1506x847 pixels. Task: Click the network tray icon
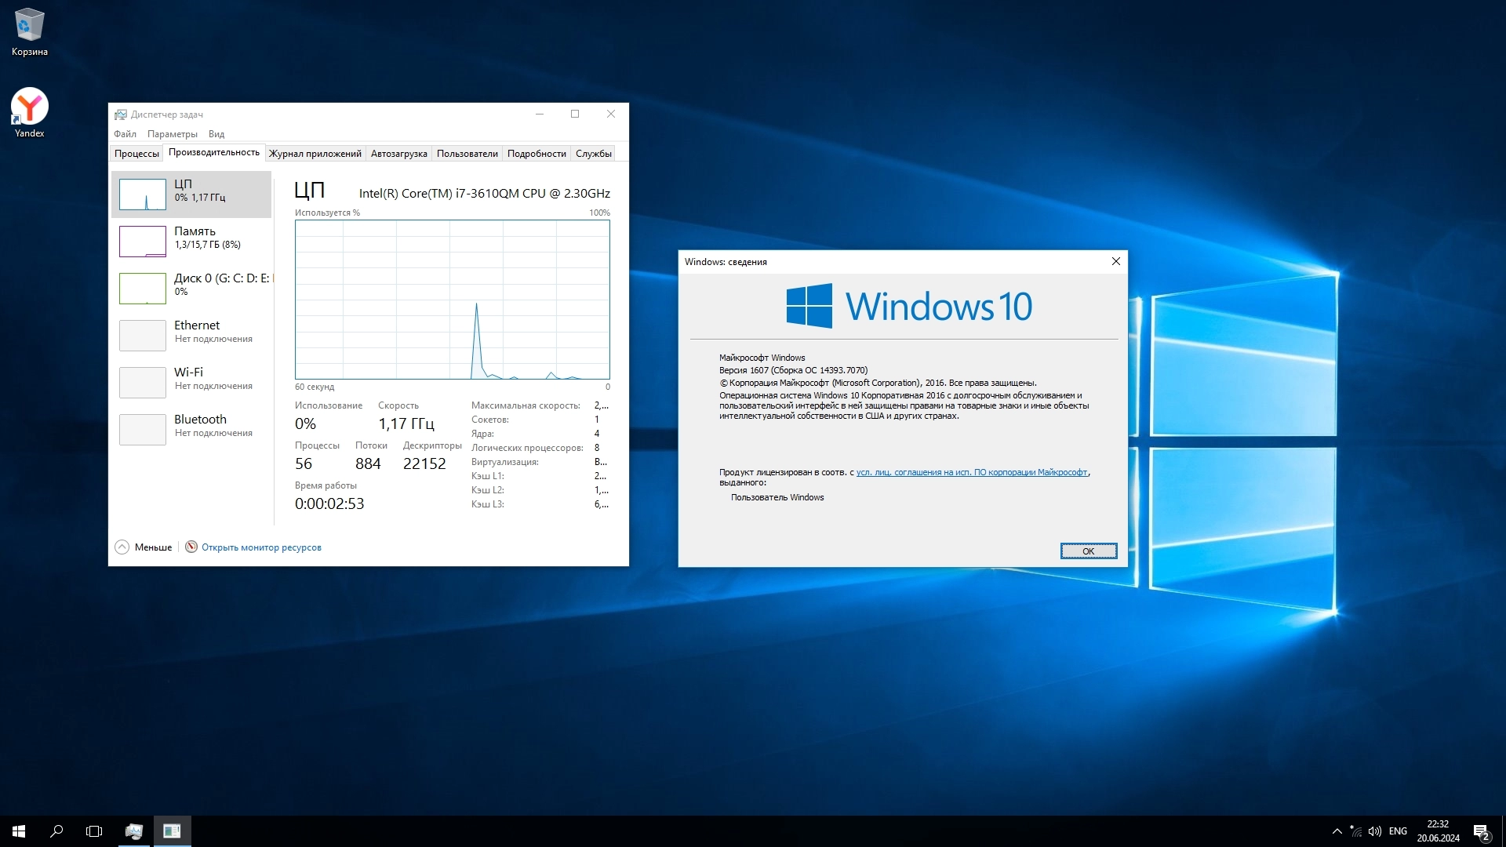pos(1355,831)
